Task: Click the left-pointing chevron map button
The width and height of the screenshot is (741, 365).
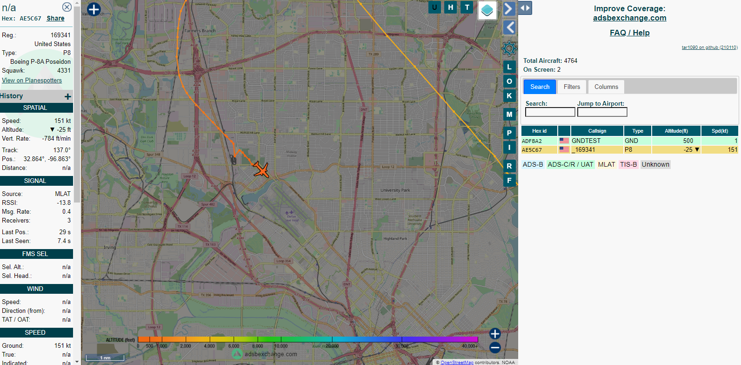Action: tap(509, 27)
